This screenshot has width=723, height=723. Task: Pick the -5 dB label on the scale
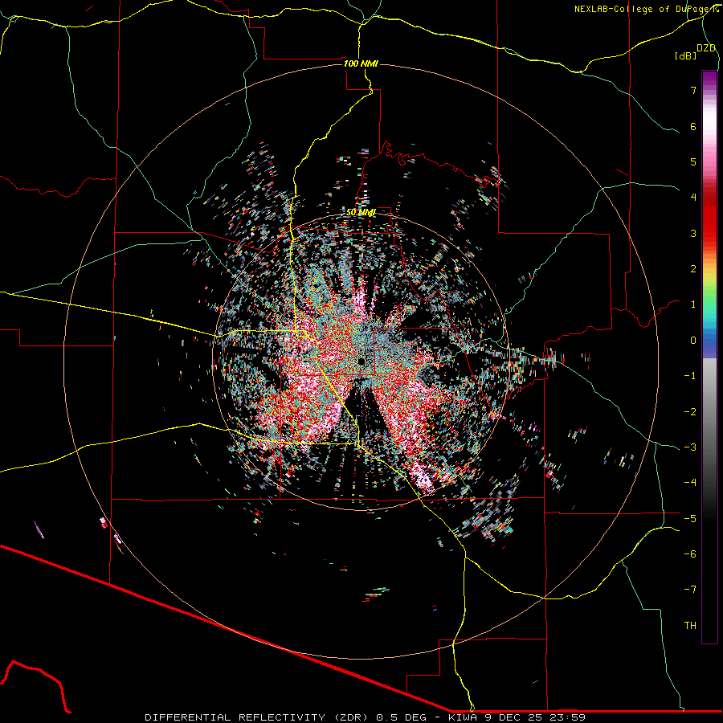(x=690, y=519)
